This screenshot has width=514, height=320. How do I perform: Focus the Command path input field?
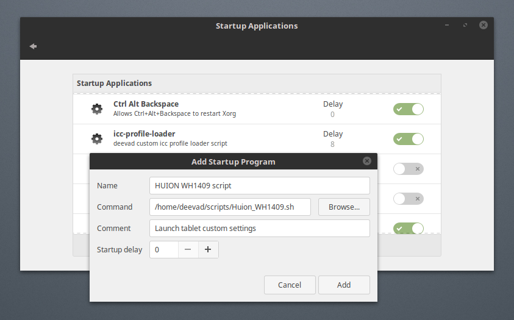pos(230,207)
